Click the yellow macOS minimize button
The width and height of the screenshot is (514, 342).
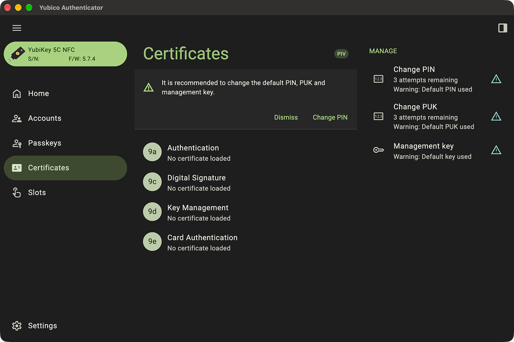[18, 7]
